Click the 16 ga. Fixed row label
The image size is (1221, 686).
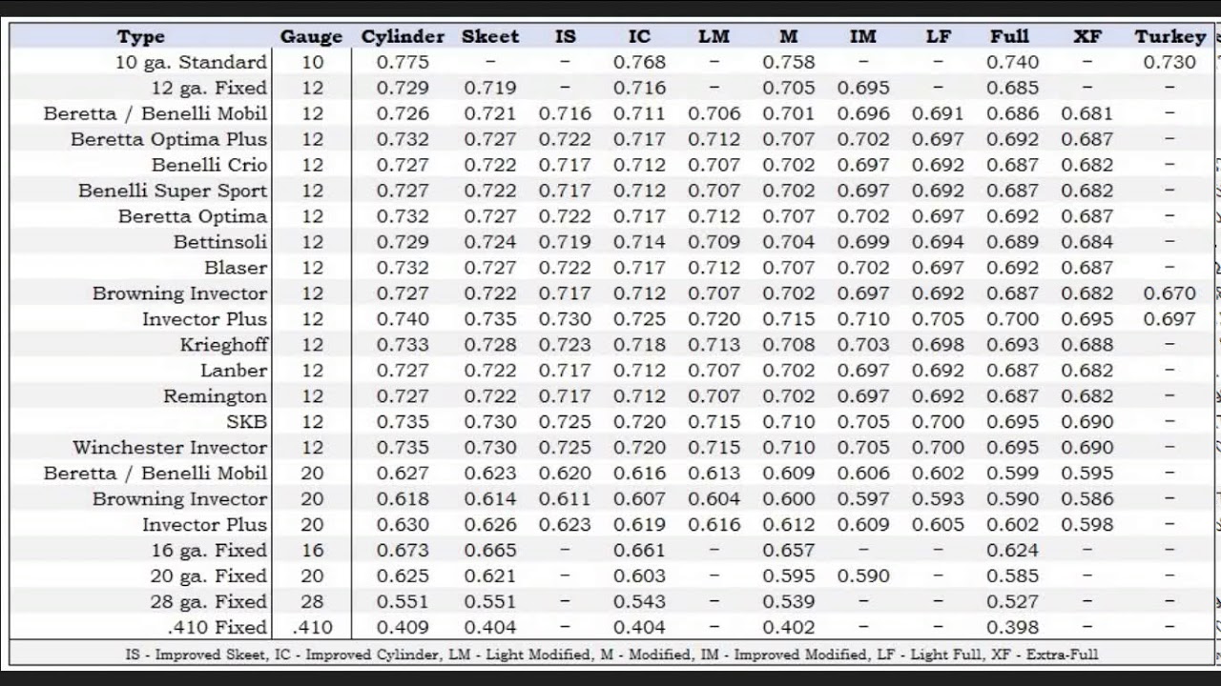click(x=209, y=551)
